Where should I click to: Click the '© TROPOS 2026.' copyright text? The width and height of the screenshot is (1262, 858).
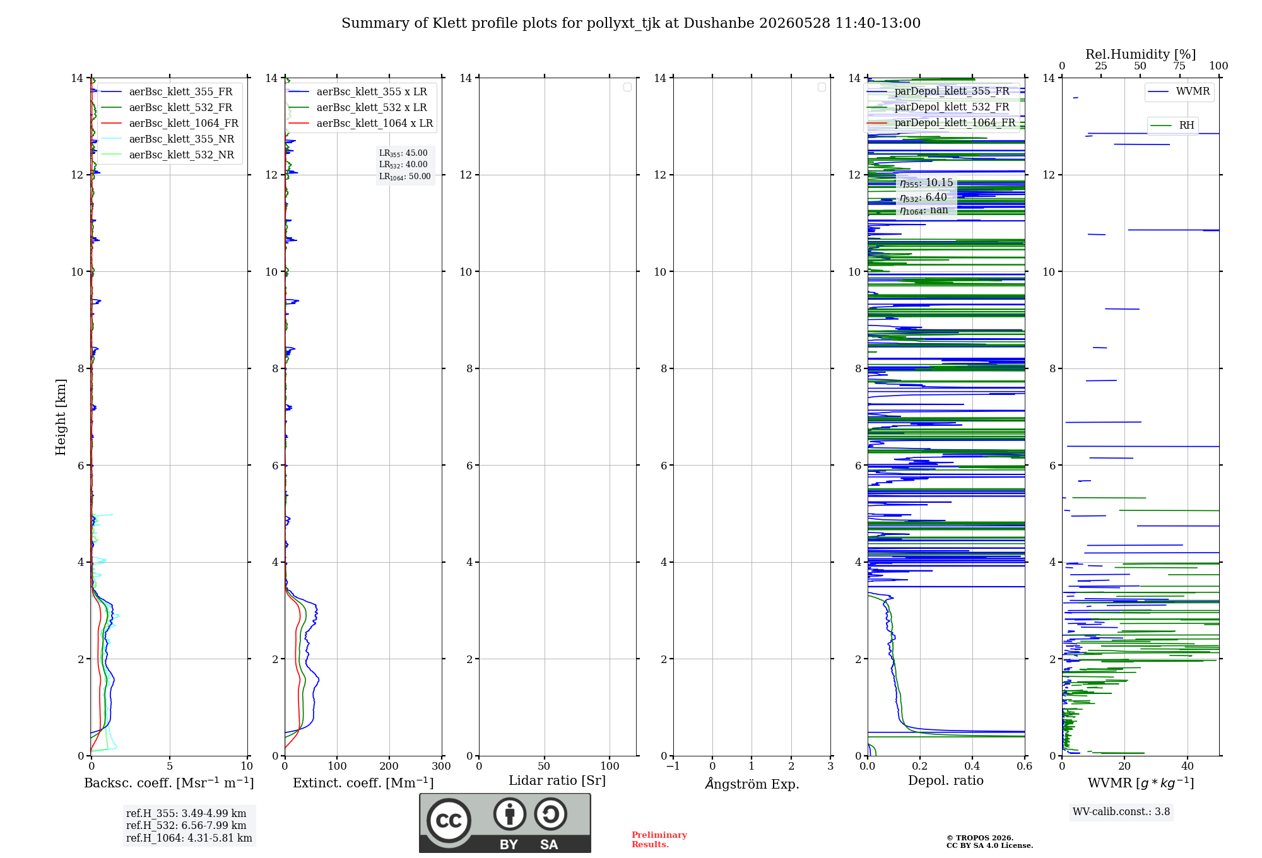click(980, 838)
